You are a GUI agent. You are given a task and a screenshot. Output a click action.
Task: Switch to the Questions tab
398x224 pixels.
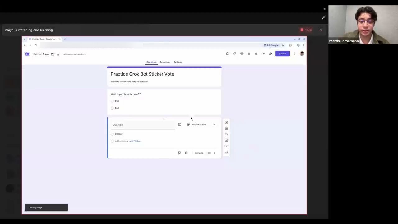pos(151,62)
